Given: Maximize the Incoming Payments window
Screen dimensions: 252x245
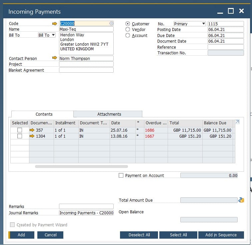Looking at the screenshot, I should coord(231,11).
